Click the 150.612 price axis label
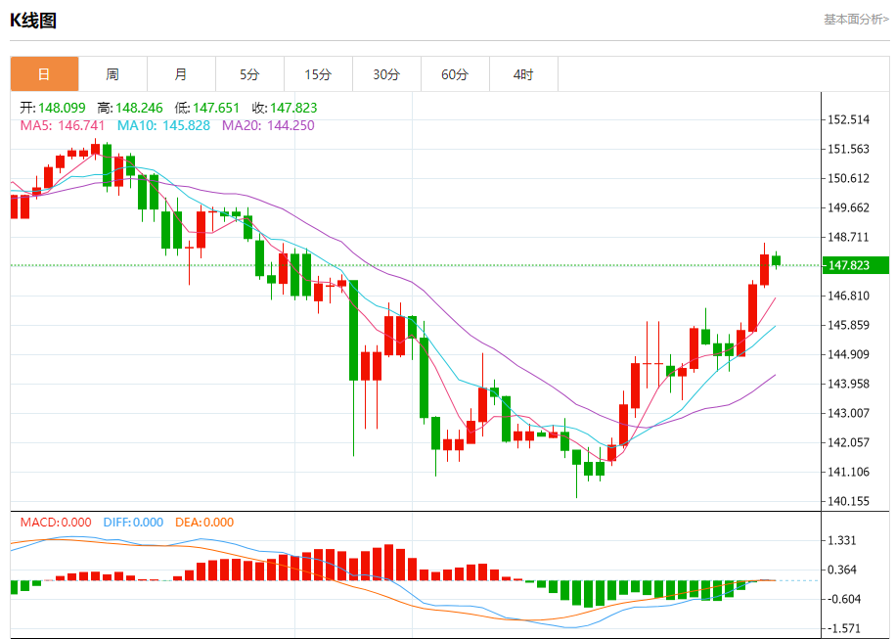Screen dimensions: 896x639 (x=849, y=178)
